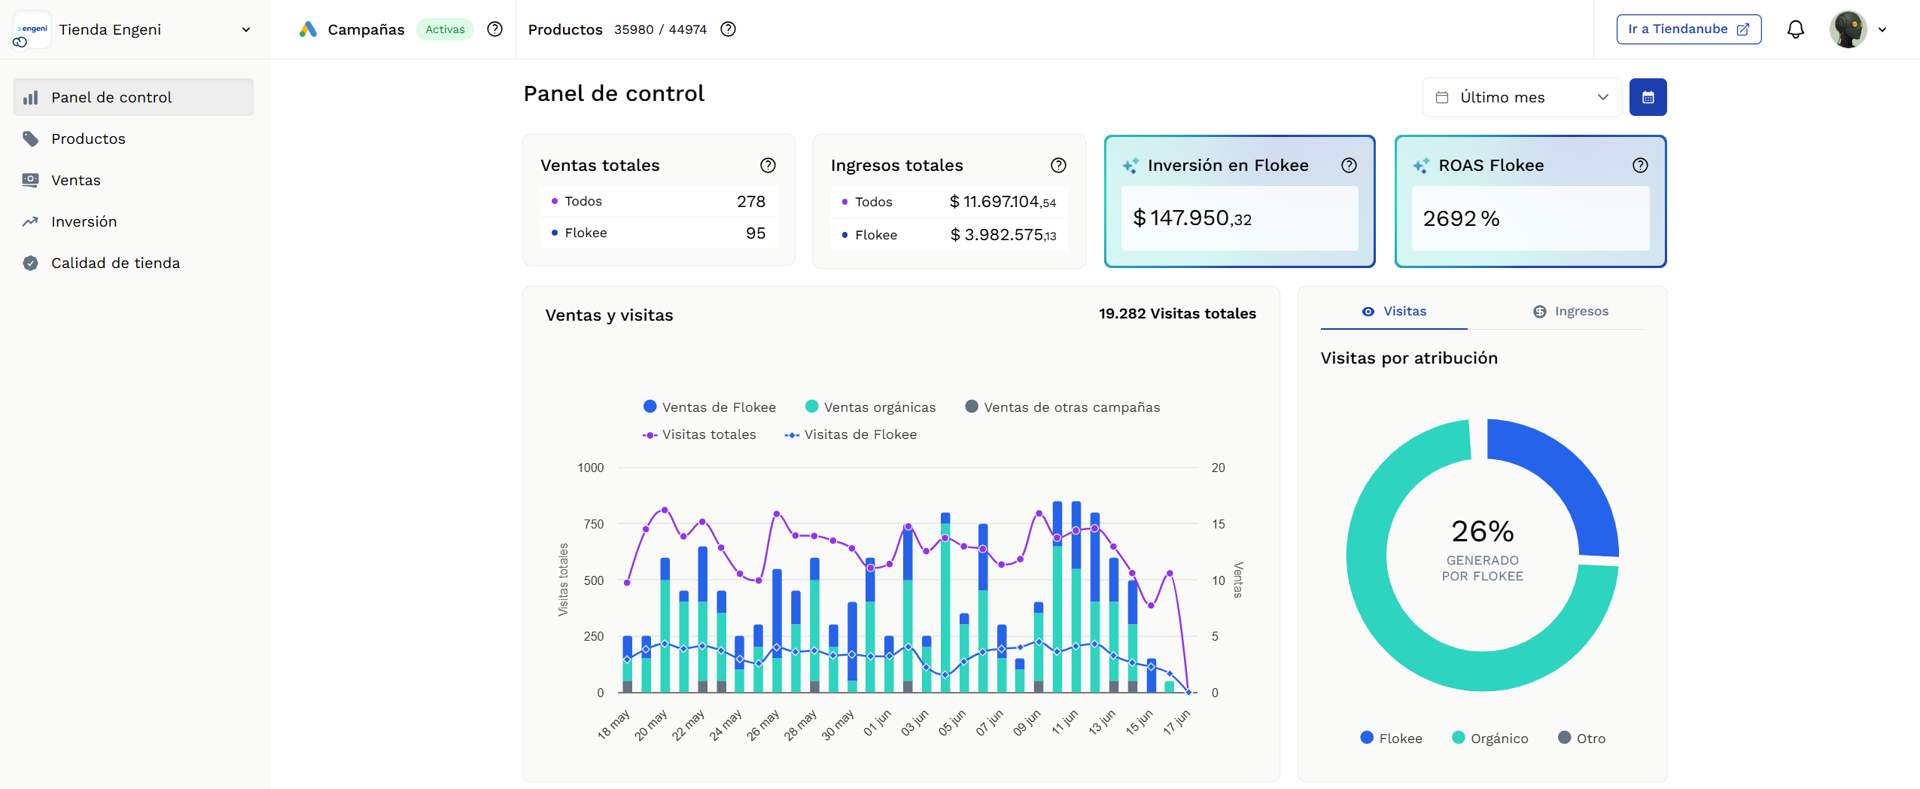Click the 2692 % ROAS value
The image size is (1920, 789).
click(1461, 218)
